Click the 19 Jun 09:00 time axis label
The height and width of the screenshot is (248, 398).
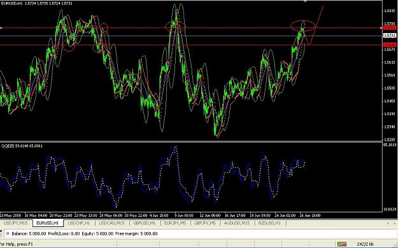point(260,216)
